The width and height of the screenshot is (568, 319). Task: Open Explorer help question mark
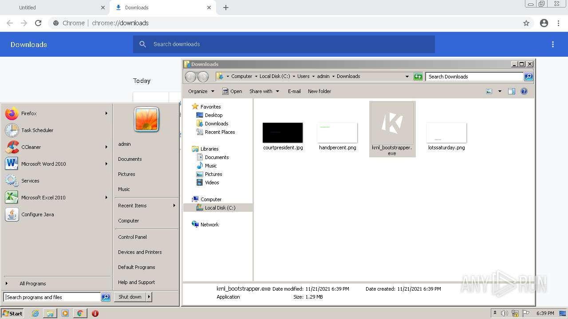[524, 91]
